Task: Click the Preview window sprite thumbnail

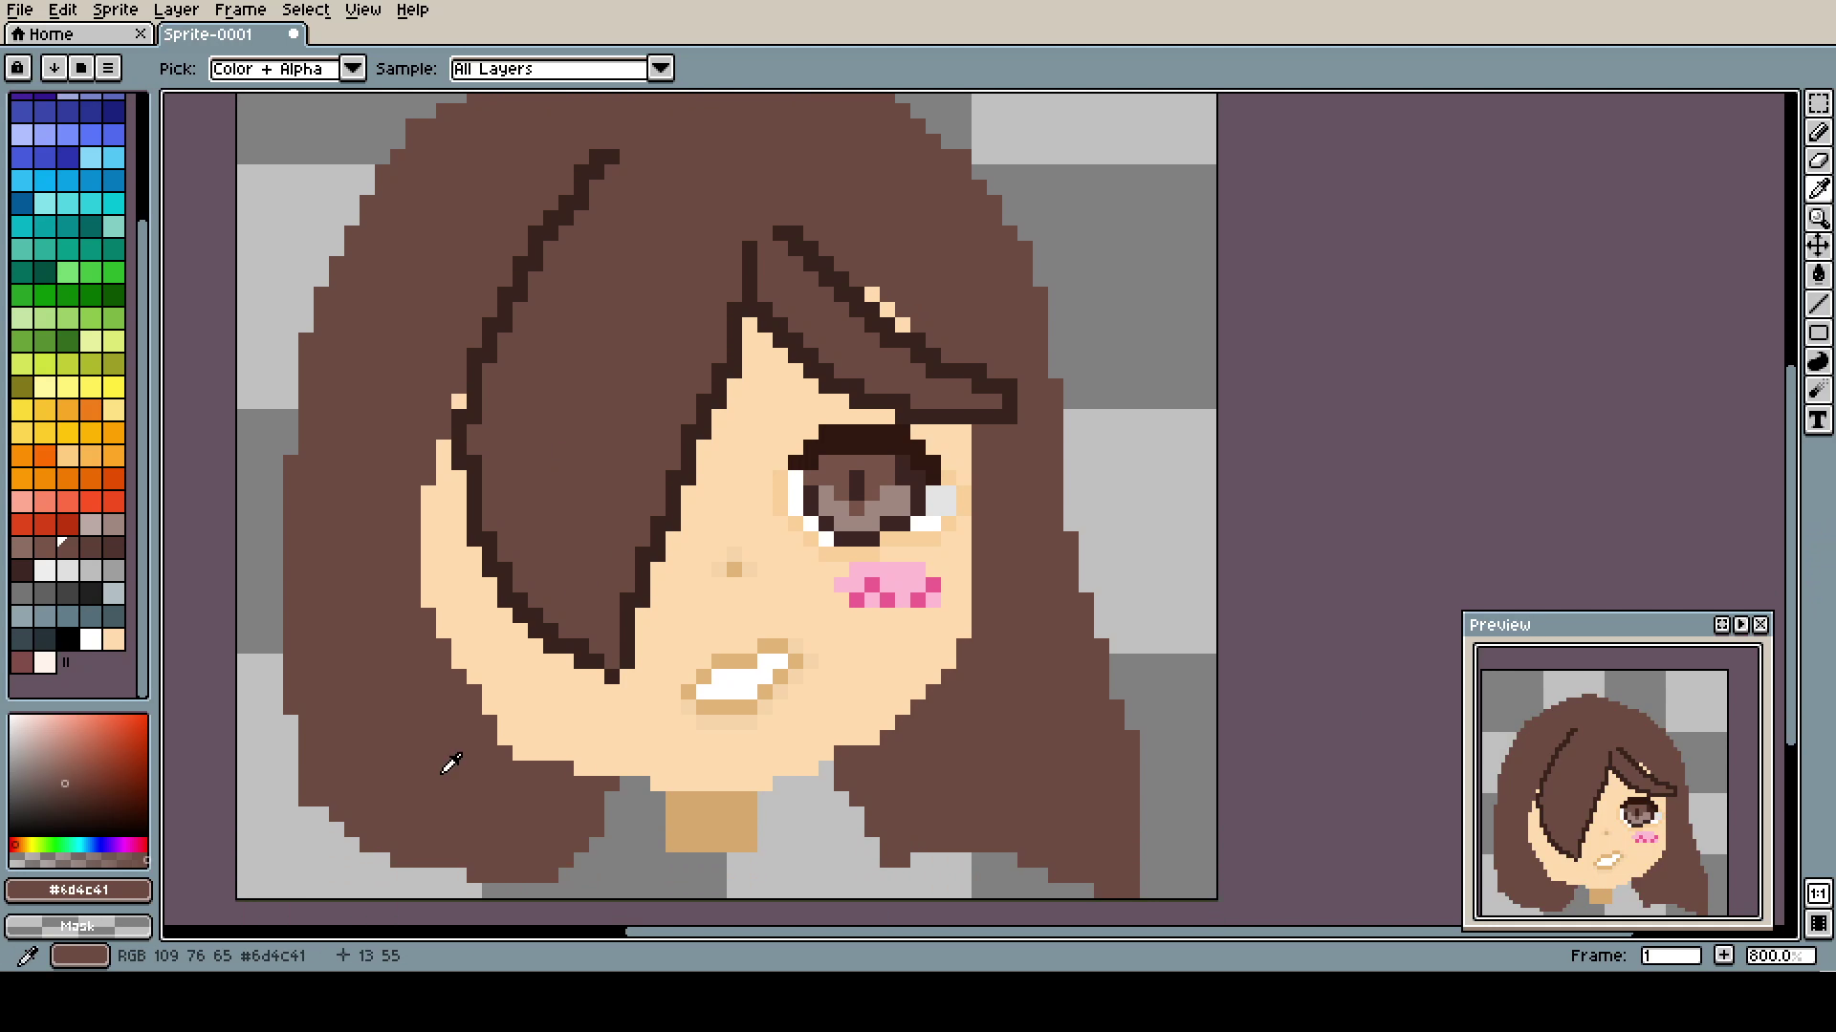Action: [1605, 792]
